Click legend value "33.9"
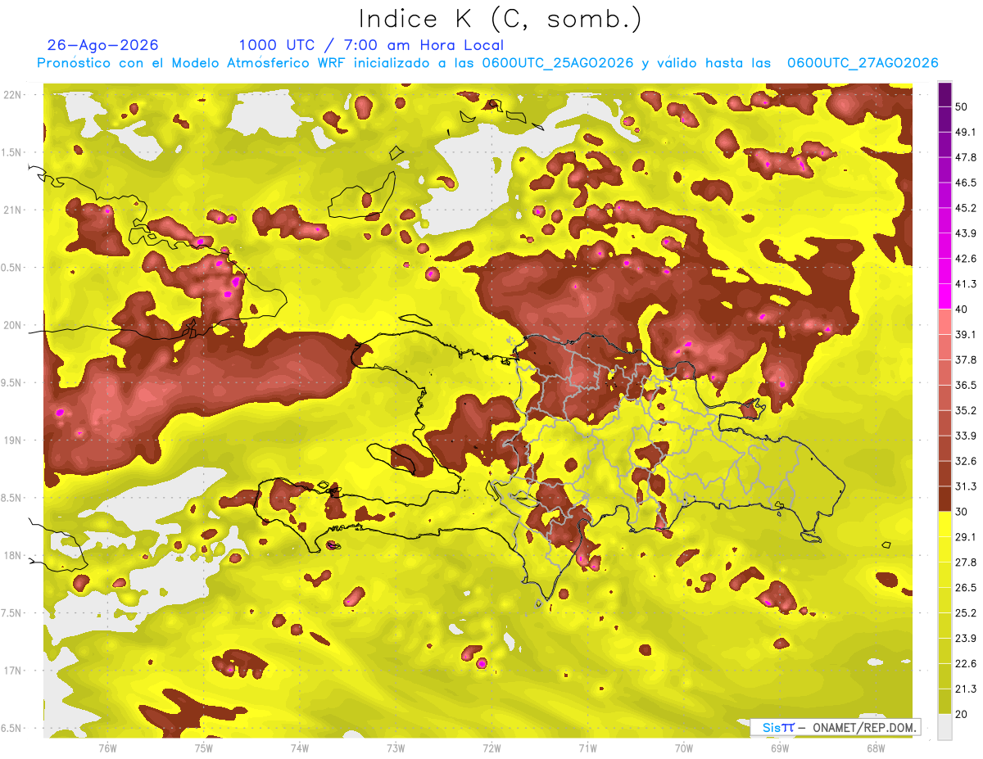The height and width of the screenshot is (759, 983). [x=967, y=436]
